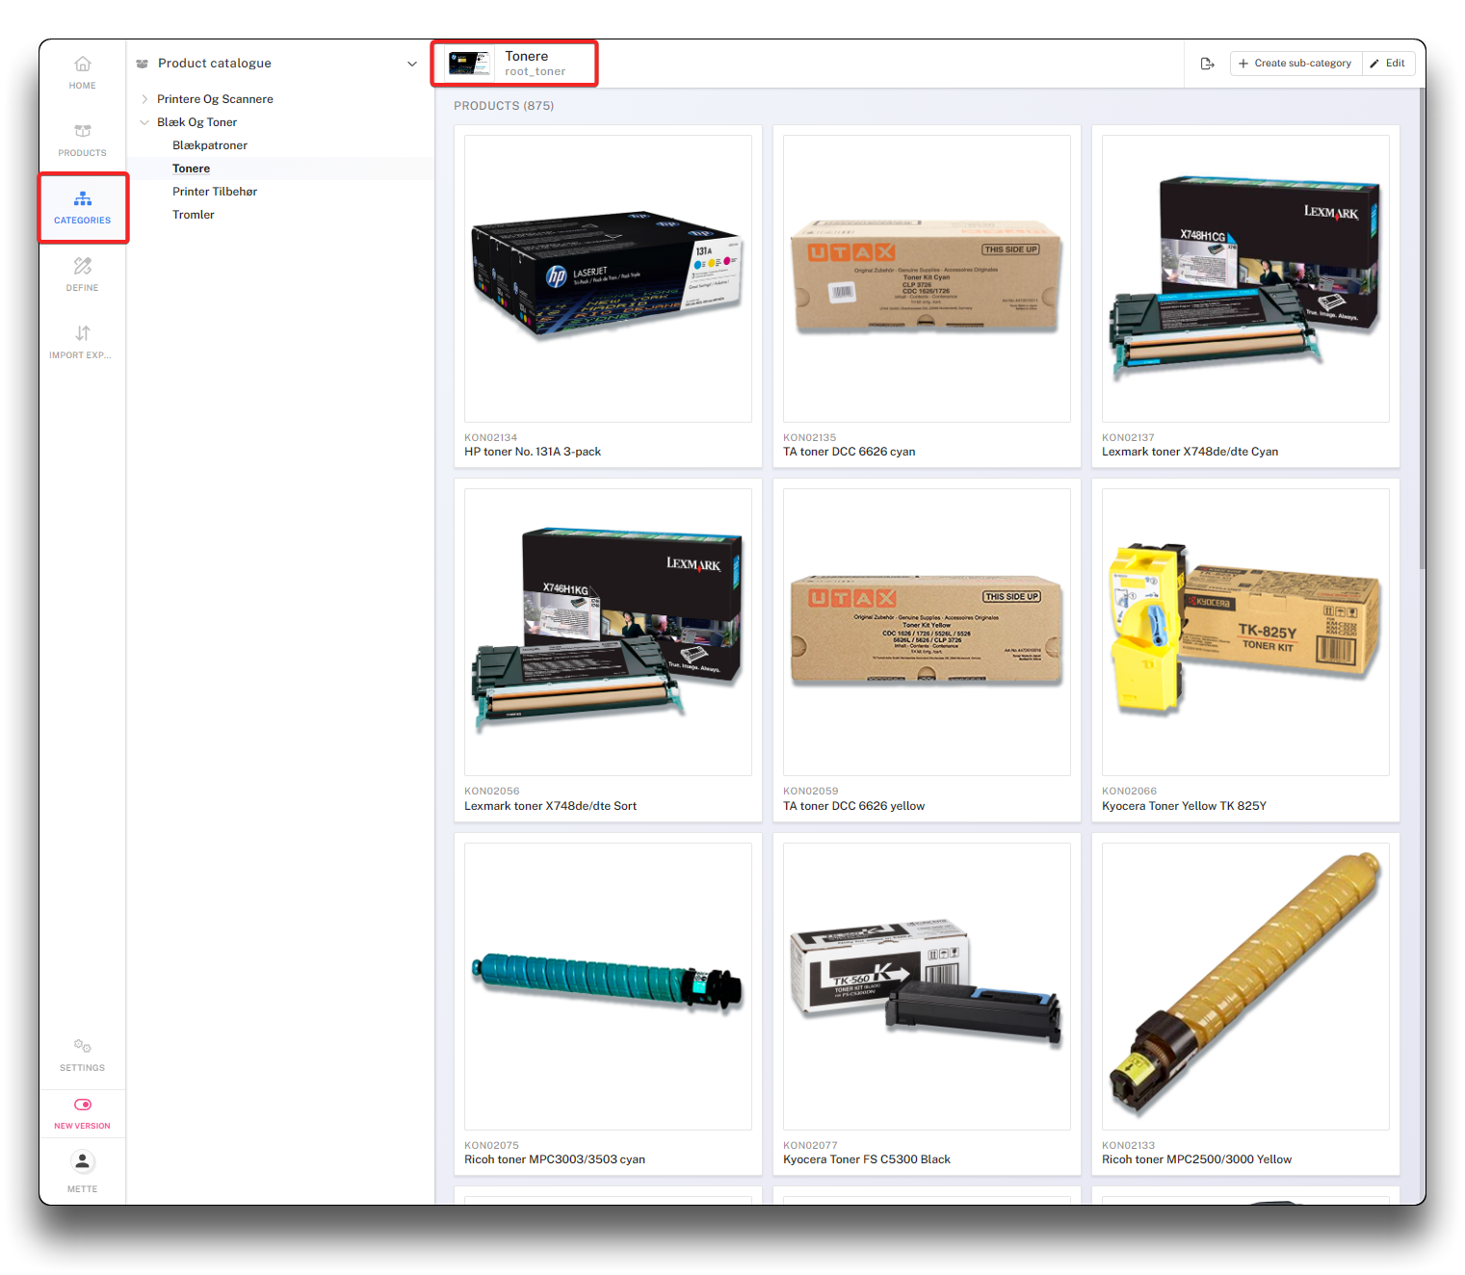Click 'Kyocera Toner FS C5300 Black' title

coord(867,1159)
